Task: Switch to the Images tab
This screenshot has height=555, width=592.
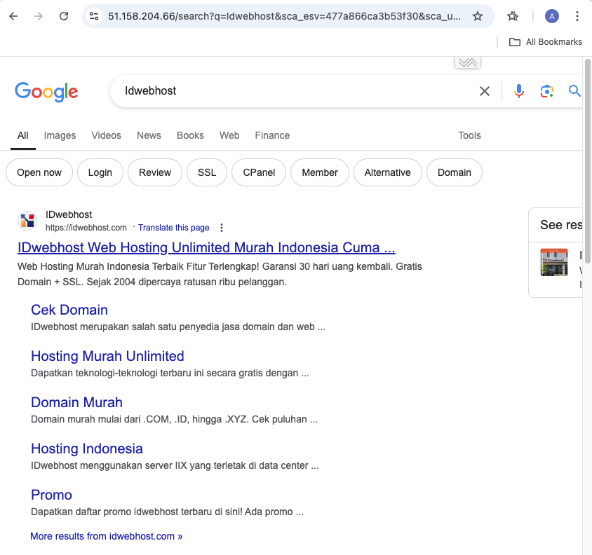Action: (x=60, y=135)
